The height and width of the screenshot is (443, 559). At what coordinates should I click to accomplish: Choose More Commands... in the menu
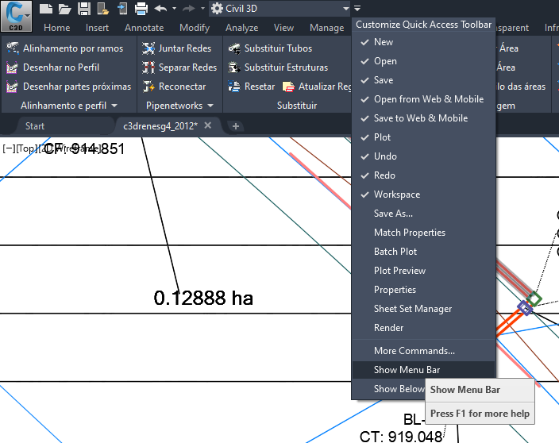[423, 351]
